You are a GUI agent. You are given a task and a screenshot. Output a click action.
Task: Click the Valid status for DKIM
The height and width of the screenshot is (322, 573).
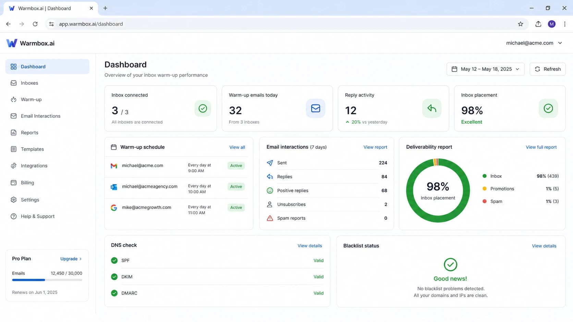tap(318, 277)
